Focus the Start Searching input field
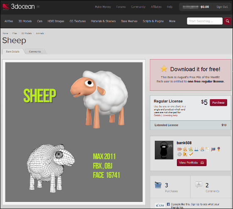233x209 pixels. 205,21
